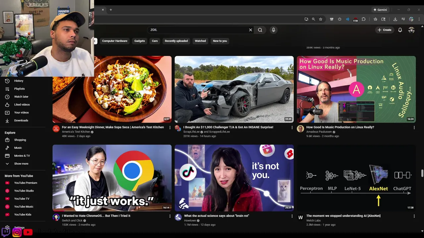Open the Extensions puzzle icon
This screenshot has height=238, width=424.
click(364, 19)
